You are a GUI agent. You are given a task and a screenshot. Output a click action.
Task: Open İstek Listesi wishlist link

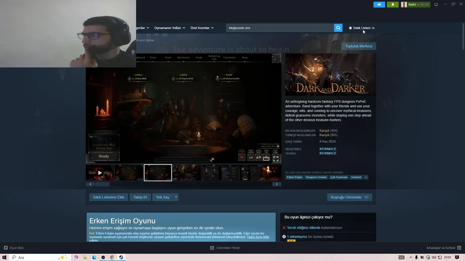coord(361,28)
